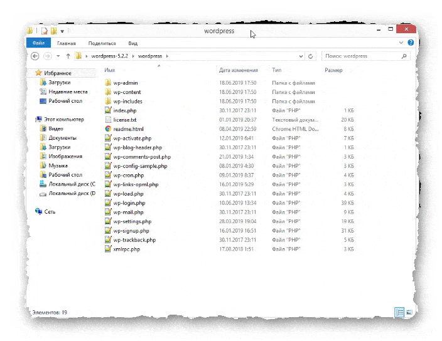Select the wp-content folder icon

pos(108,92)
